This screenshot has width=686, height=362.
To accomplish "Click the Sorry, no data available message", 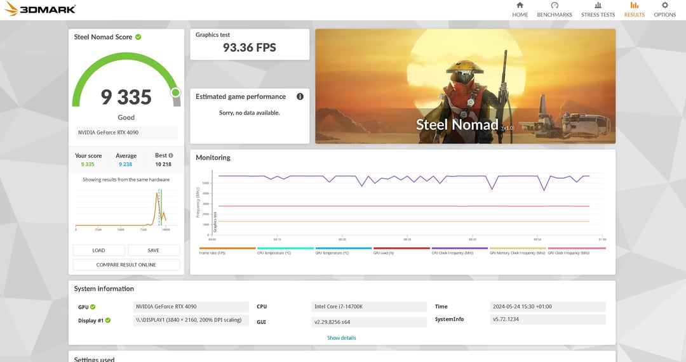I will click(x=250, y=113).
